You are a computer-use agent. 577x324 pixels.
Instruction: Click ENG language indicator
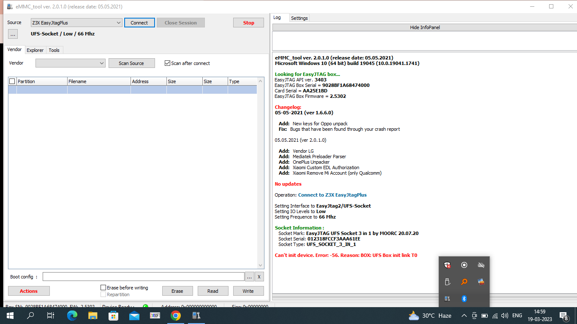click(517, 316)
